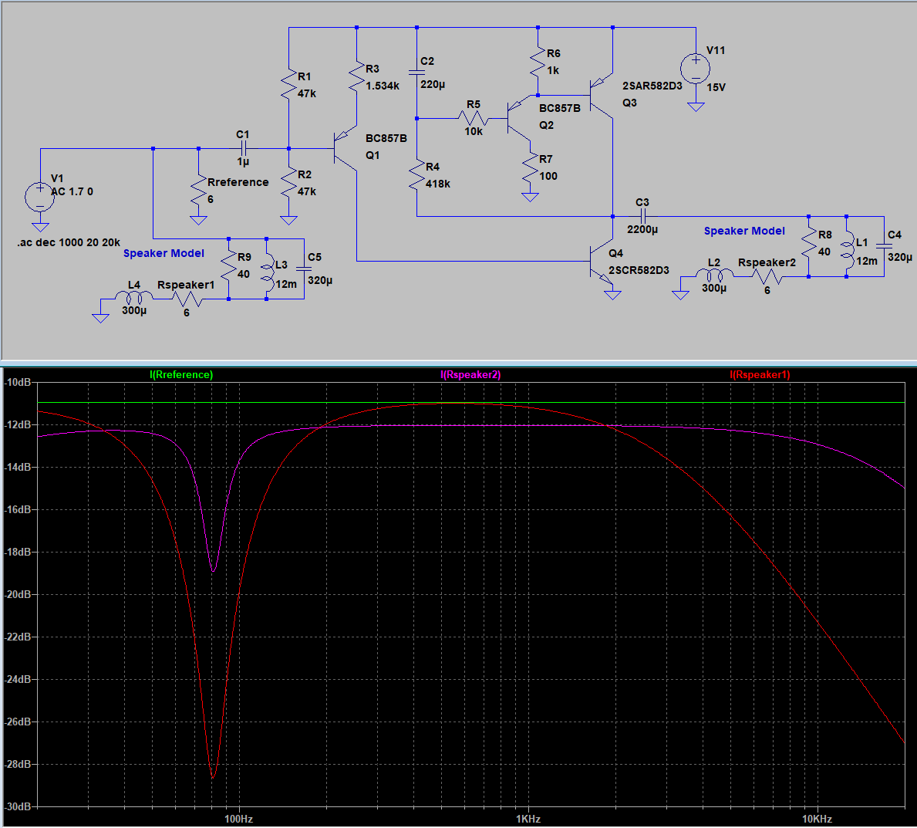
Task: Click the L1 inductor symbol
Action: [x=846, y=251]
